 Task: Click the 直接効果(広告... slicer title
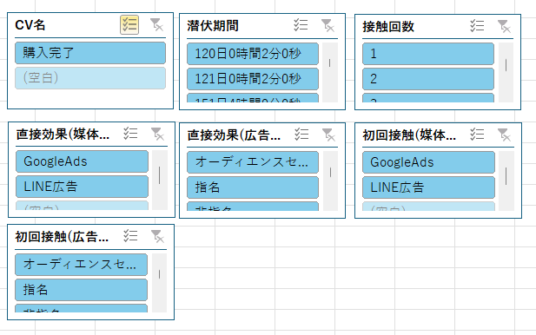(x=234, y=135)
